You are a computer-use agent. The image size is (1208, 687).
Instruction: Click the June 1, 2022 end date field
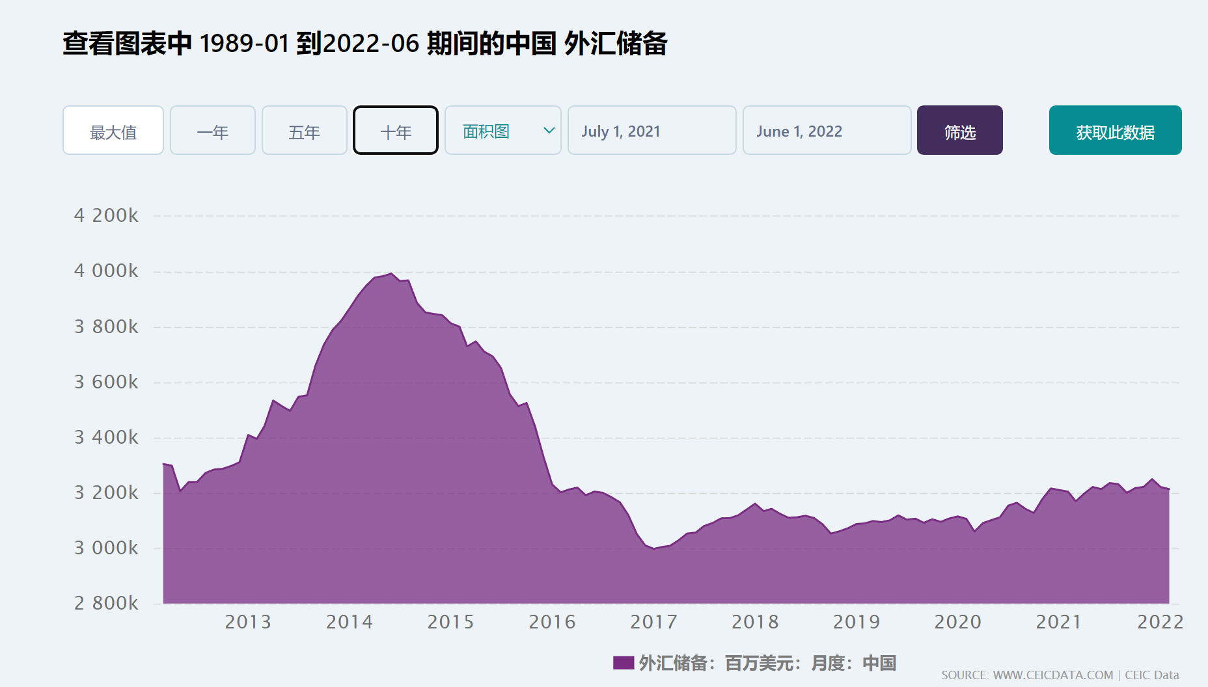(827, 130)
